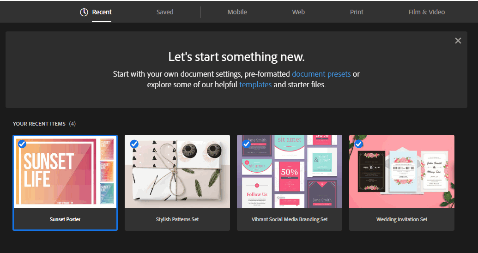
Task: Select the Recent tab label
Action: point(102,12)
